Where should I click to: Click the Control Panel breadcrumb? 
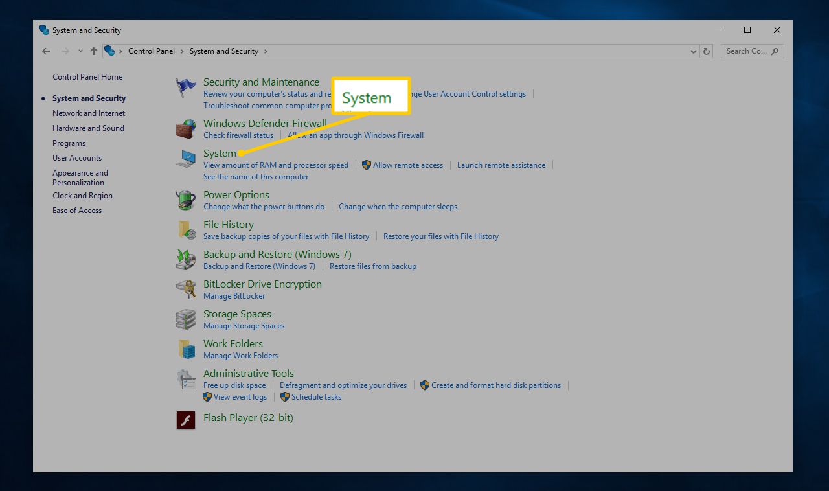pos(152,51)
